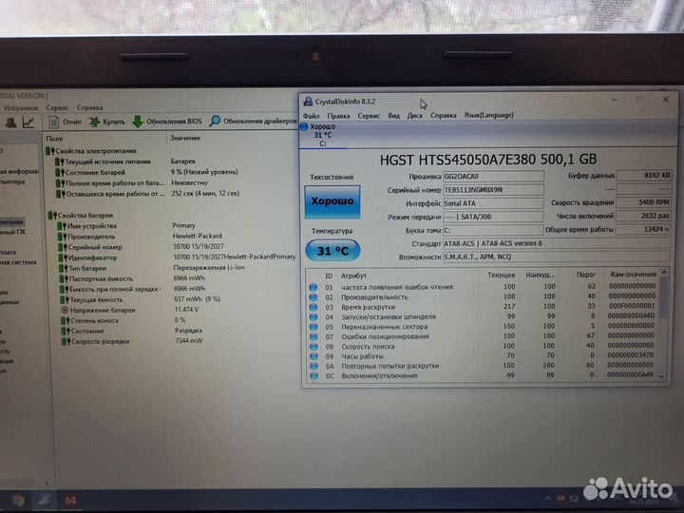This screenshot has height=513, width=684.
Task: Click the status circle for Переназначенные сектора
Action: pyautogui.click(x=313, y=327)
